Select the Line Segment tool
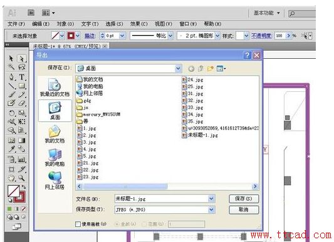The image size is (334, 242). (12, 86)
